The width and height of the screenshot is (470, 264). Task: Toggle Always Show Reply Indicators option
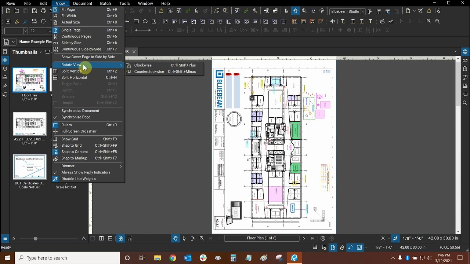pos(88,172)
